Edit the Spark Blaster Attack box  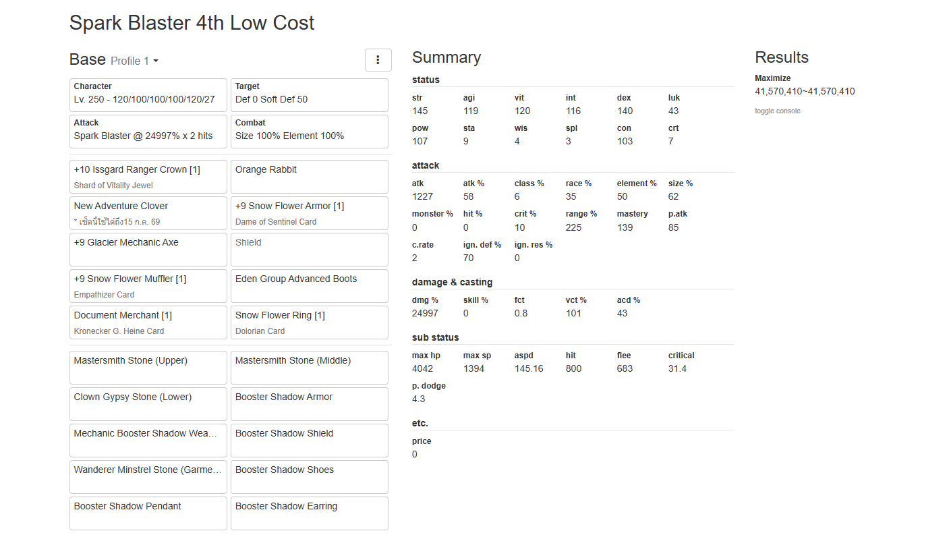pos(148,132)
